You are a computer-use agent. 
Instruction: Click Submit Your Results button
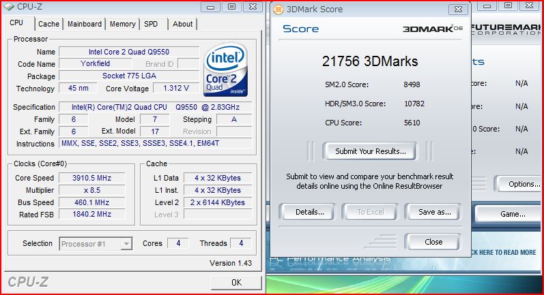tap(370, 151)
